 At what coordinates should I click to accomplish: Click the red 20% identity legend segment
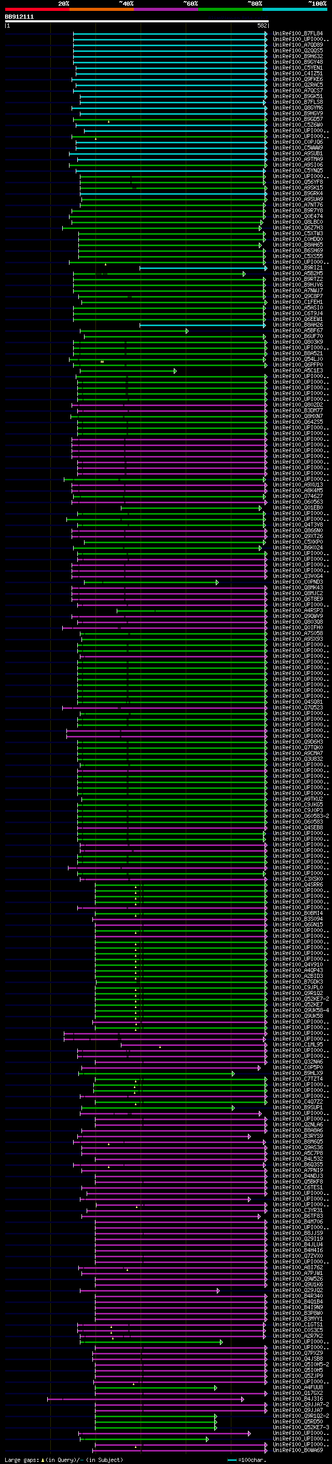[37, 9]
